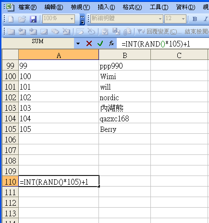Screen dimensions: 209x223
Task: Click the New Comment icon on the reviewing toolbar
Action: pyautogui.click(x=11, y=32)
